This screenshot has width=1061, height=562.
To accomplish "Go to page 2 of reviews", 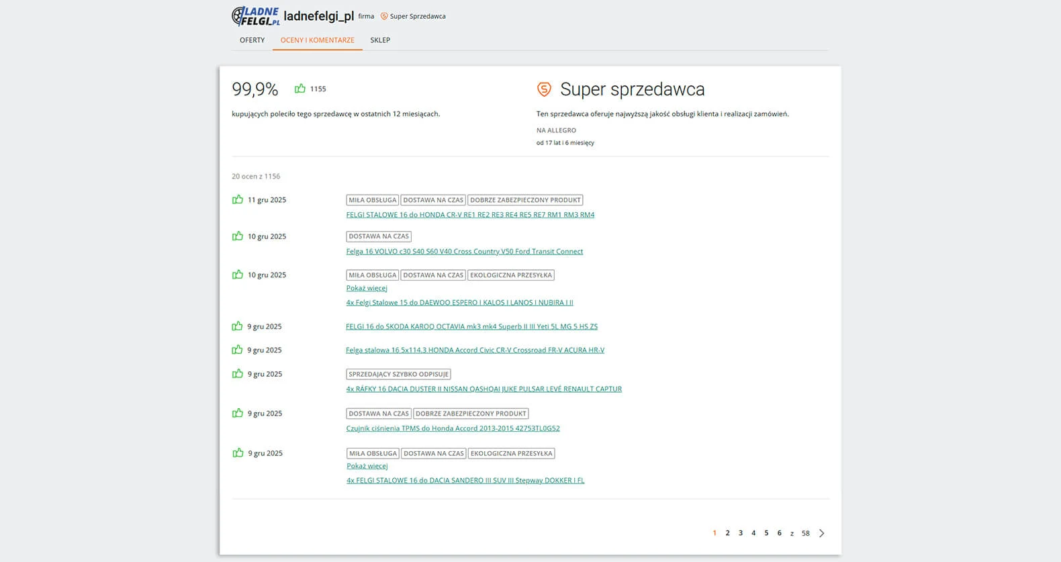I will 727,533.
